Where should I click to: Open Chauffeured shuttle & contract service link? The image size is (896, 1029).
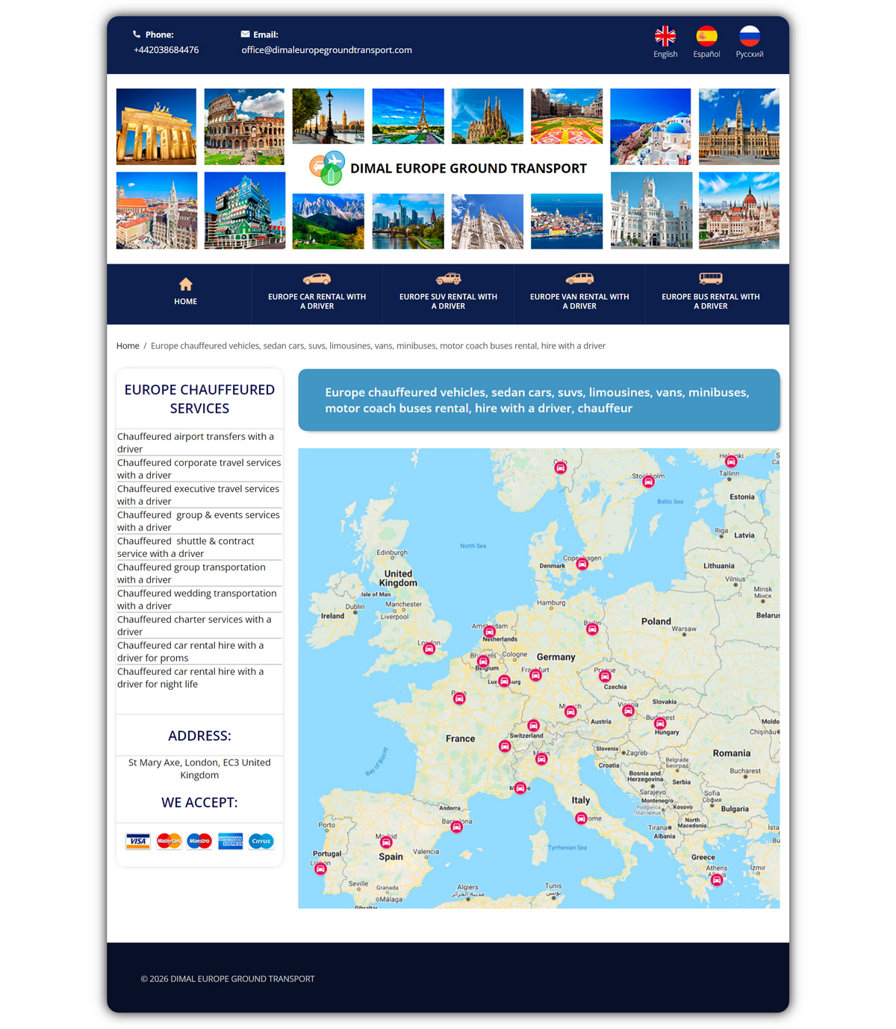[199, 547]
